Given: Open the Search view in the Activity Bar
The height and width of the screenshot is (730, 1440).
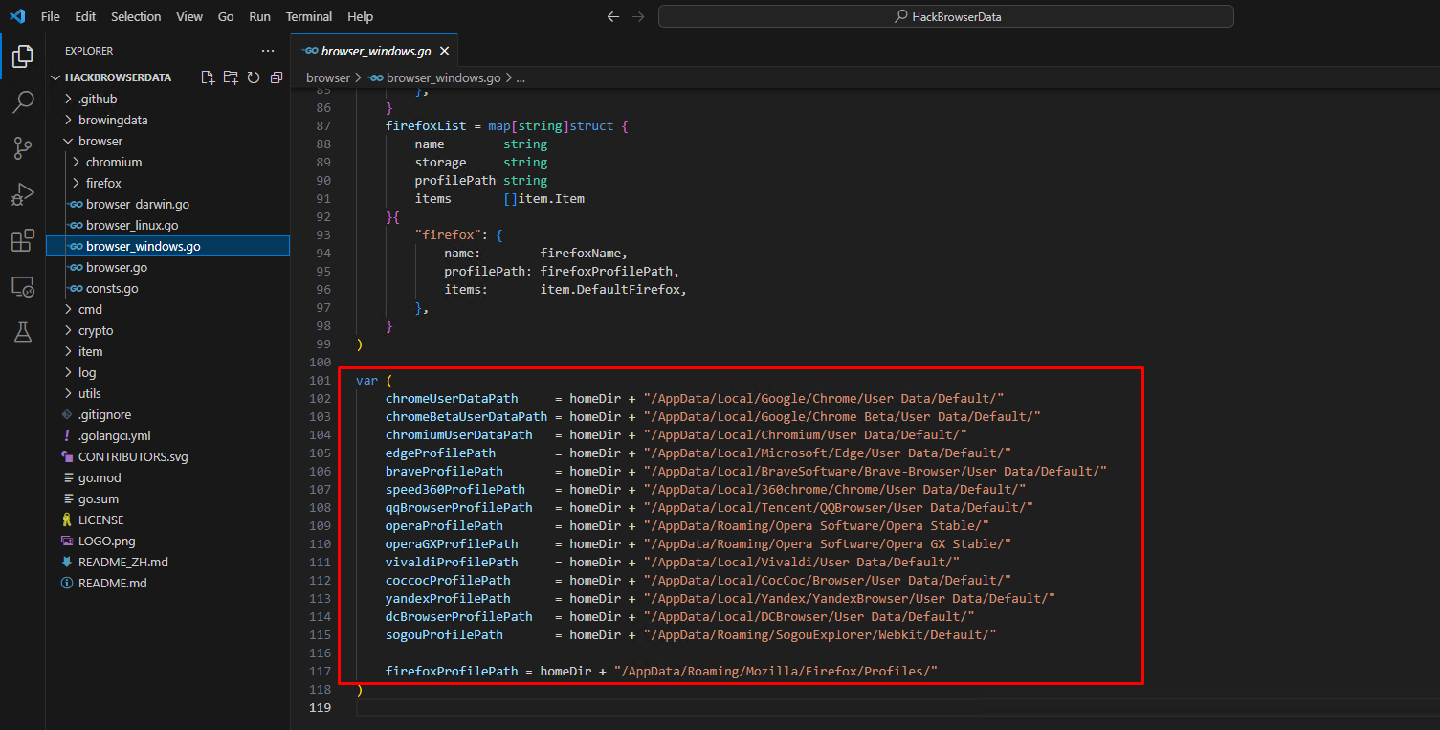Looking at the screenshot, I should (x=22, y=101).
